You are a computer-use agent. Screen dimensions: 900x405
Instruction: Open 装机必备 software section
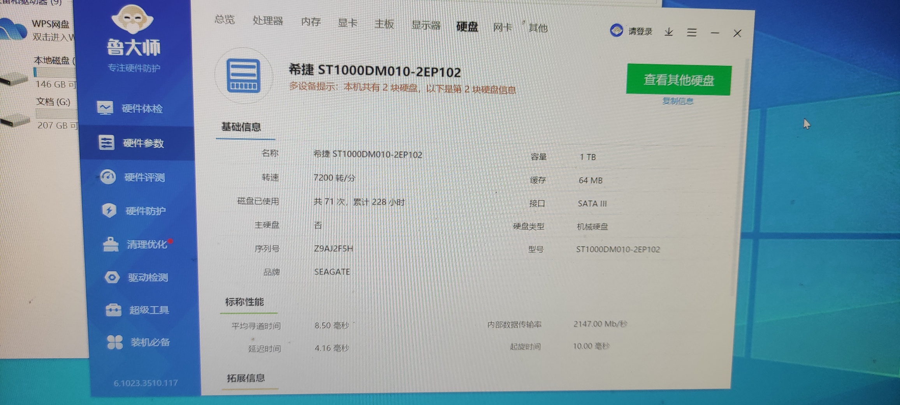point(138,342)
